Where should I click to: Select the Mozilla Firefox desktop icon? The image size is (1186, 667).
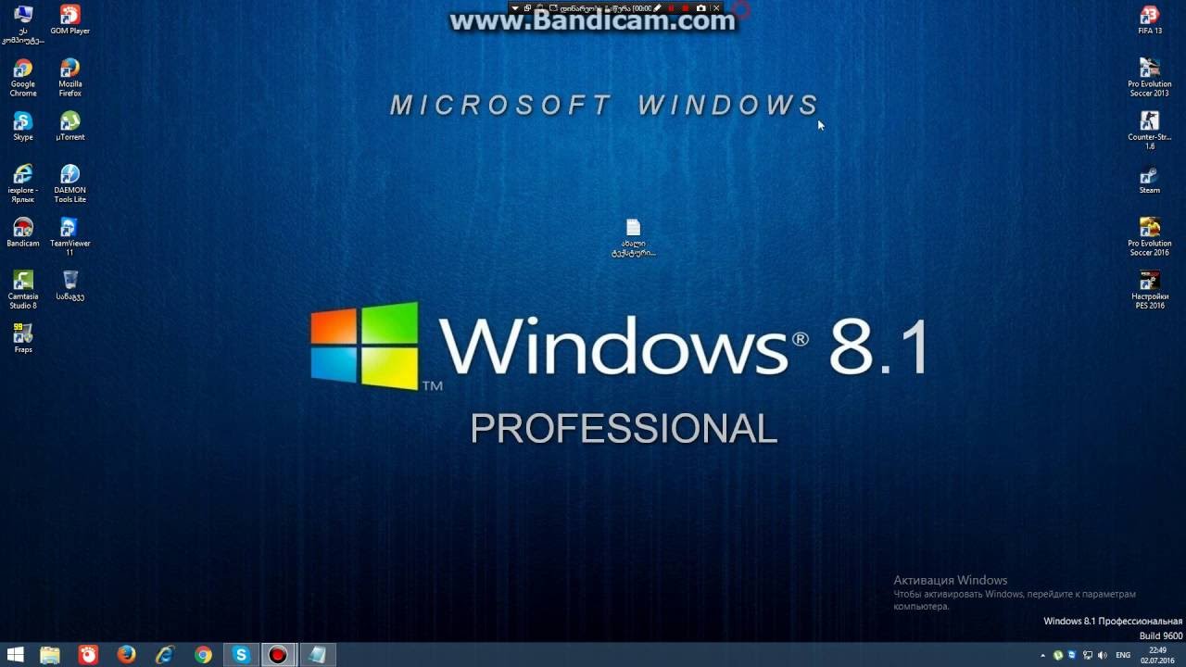pos(69,78)
